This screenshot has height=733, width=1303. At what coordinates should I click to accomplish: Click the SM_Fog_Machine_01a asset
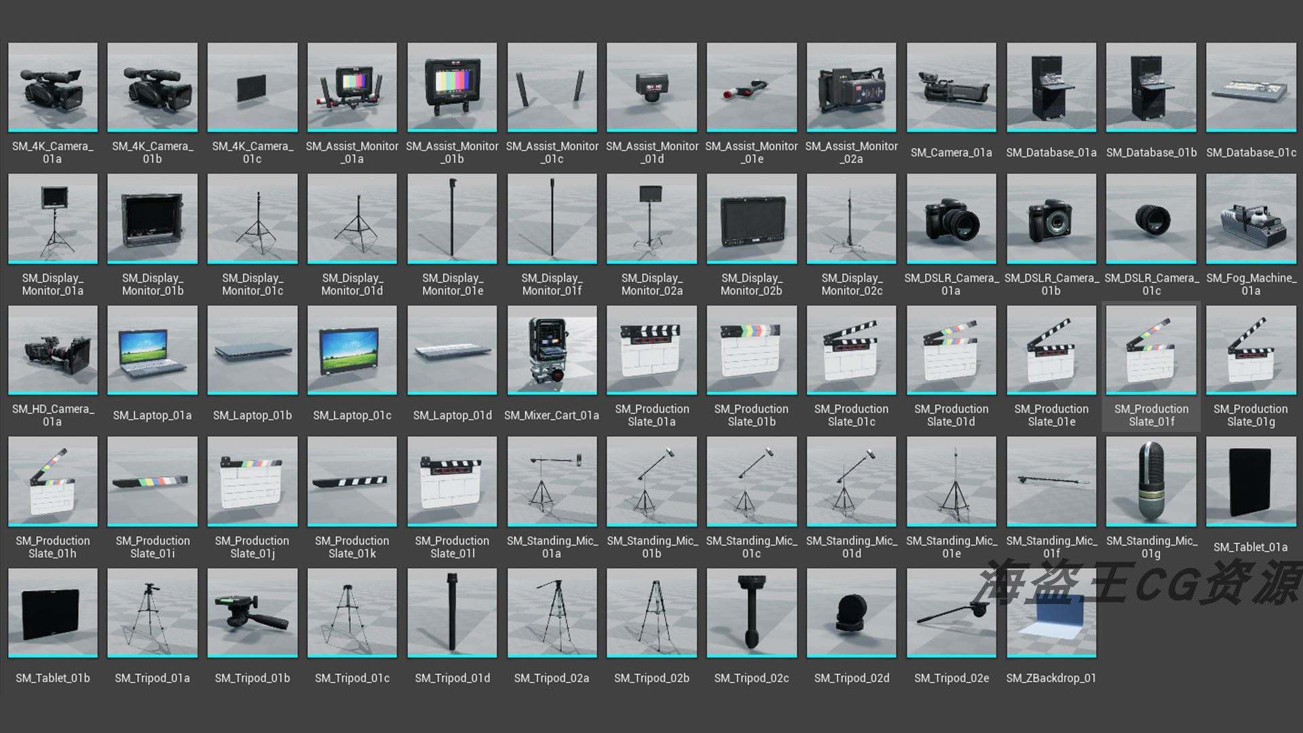(x=1251, y=219)
